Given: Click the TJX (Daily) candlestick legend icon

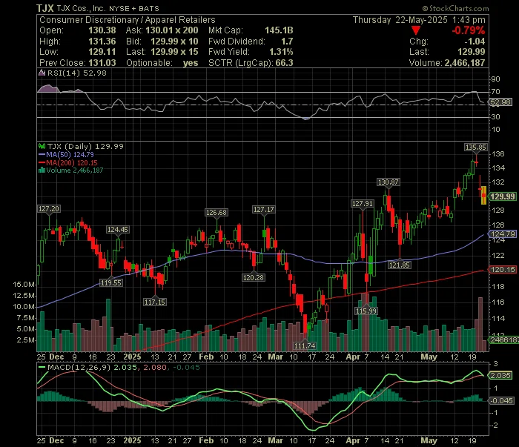Looking at the screenshot, I should tap(42, 146).
